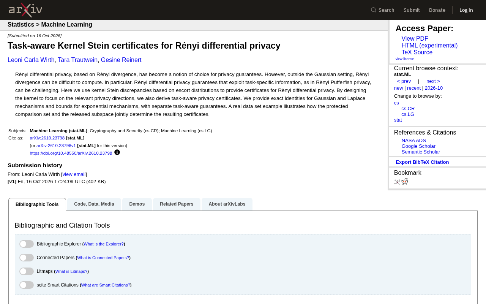Click Export BibTeX Citation
486x304 pixels.
tap(422, 162)
